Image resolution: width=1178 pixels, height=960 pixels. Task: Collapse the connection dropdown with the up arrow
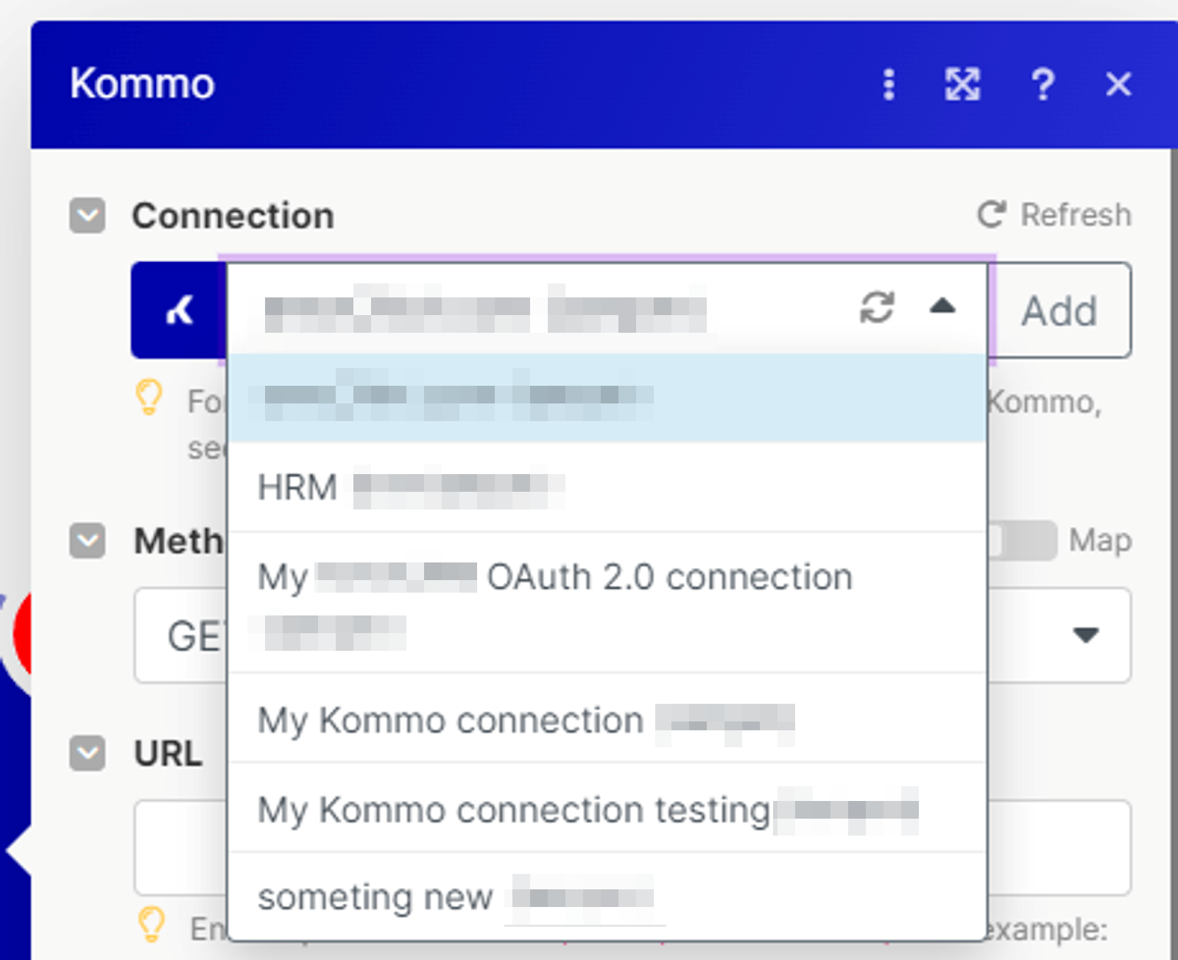(x=942, y=307)
